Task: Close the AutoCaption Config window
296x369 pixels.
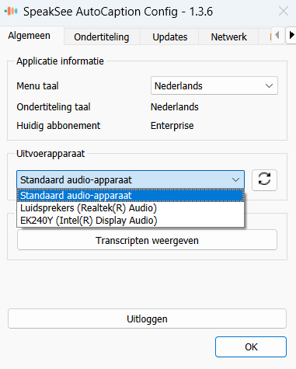Action: tap(284, 12)
